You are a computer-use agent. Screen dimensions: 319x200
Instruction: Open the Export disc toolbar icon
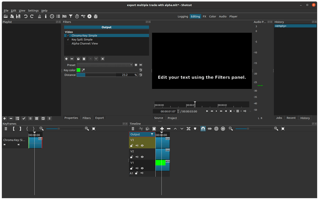tap(89, 16)
